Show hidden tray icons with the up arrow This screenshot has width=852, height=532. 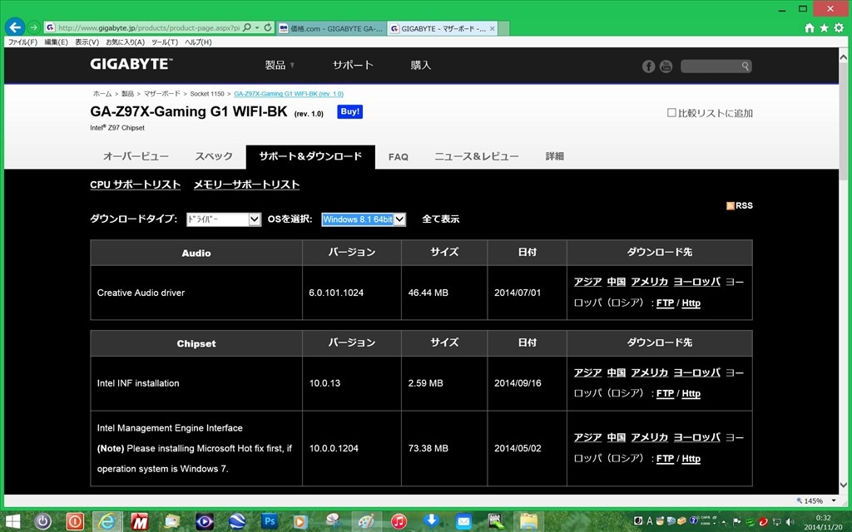click(x=724, y=522)
